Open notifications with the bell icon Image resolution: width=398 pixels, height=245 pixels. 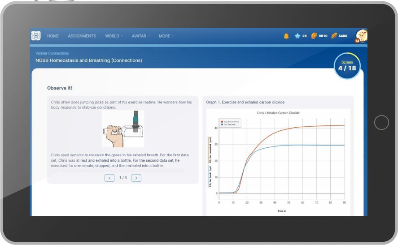click(286, 36)
